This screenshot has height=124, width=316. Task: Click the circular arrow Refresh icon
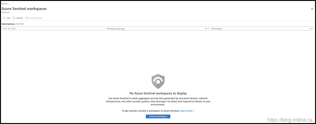pos(14,18)
